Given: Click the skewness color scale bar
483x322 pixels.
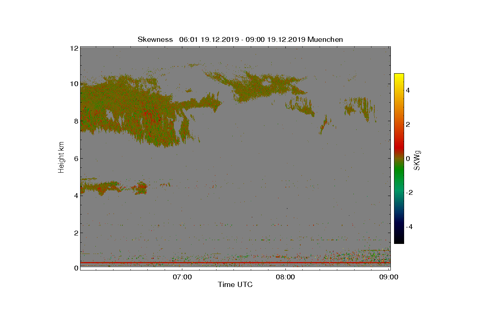Looking at the screenshot, I should click(x=399, y=159).
